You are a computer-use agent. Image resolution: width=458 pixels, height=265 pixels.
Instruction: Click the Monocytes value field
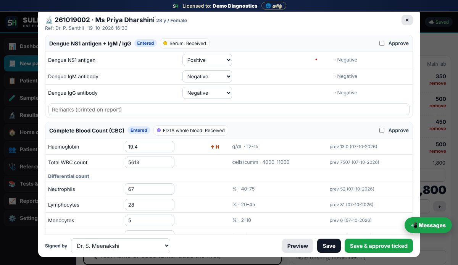[x=150, y=220]
